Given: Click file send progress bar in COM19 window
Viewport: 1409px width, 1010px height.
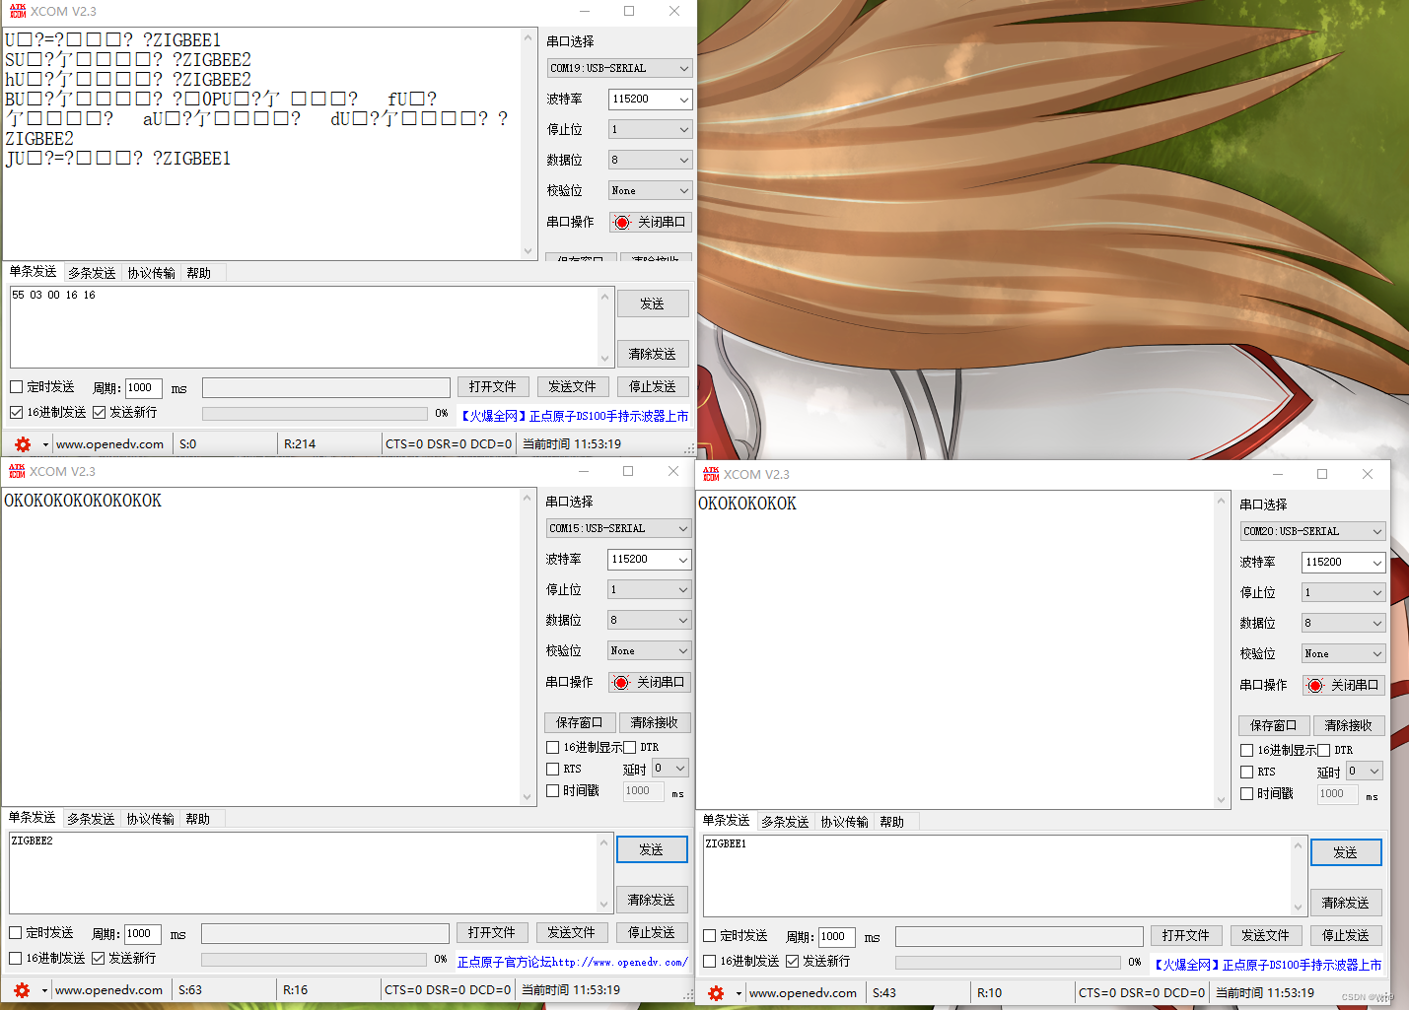Looking at the screenshot, I should click(x=315, y=414).
